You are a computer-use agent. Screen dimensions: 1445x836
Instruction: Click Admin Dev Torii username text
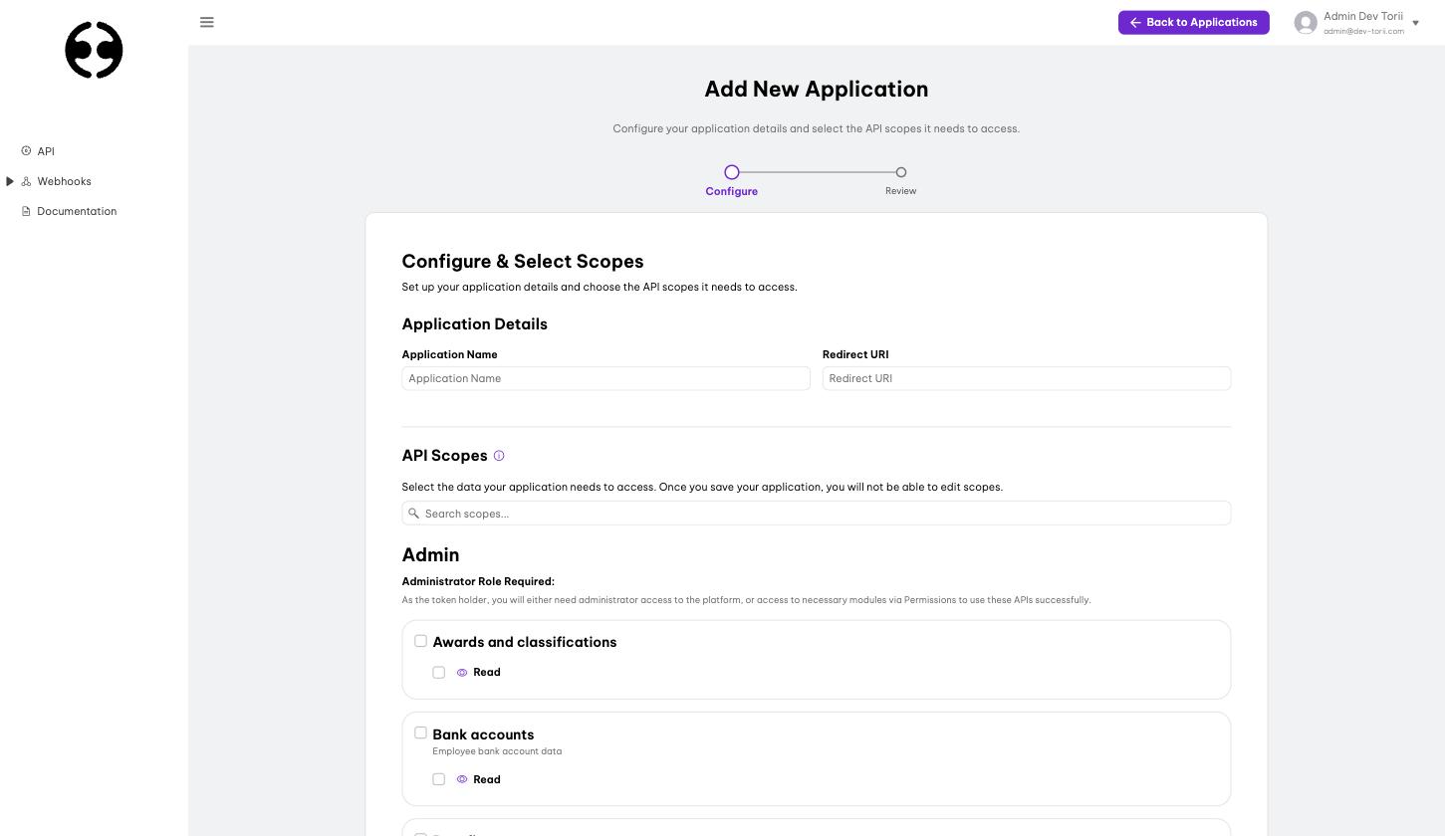pos(1363,16)
